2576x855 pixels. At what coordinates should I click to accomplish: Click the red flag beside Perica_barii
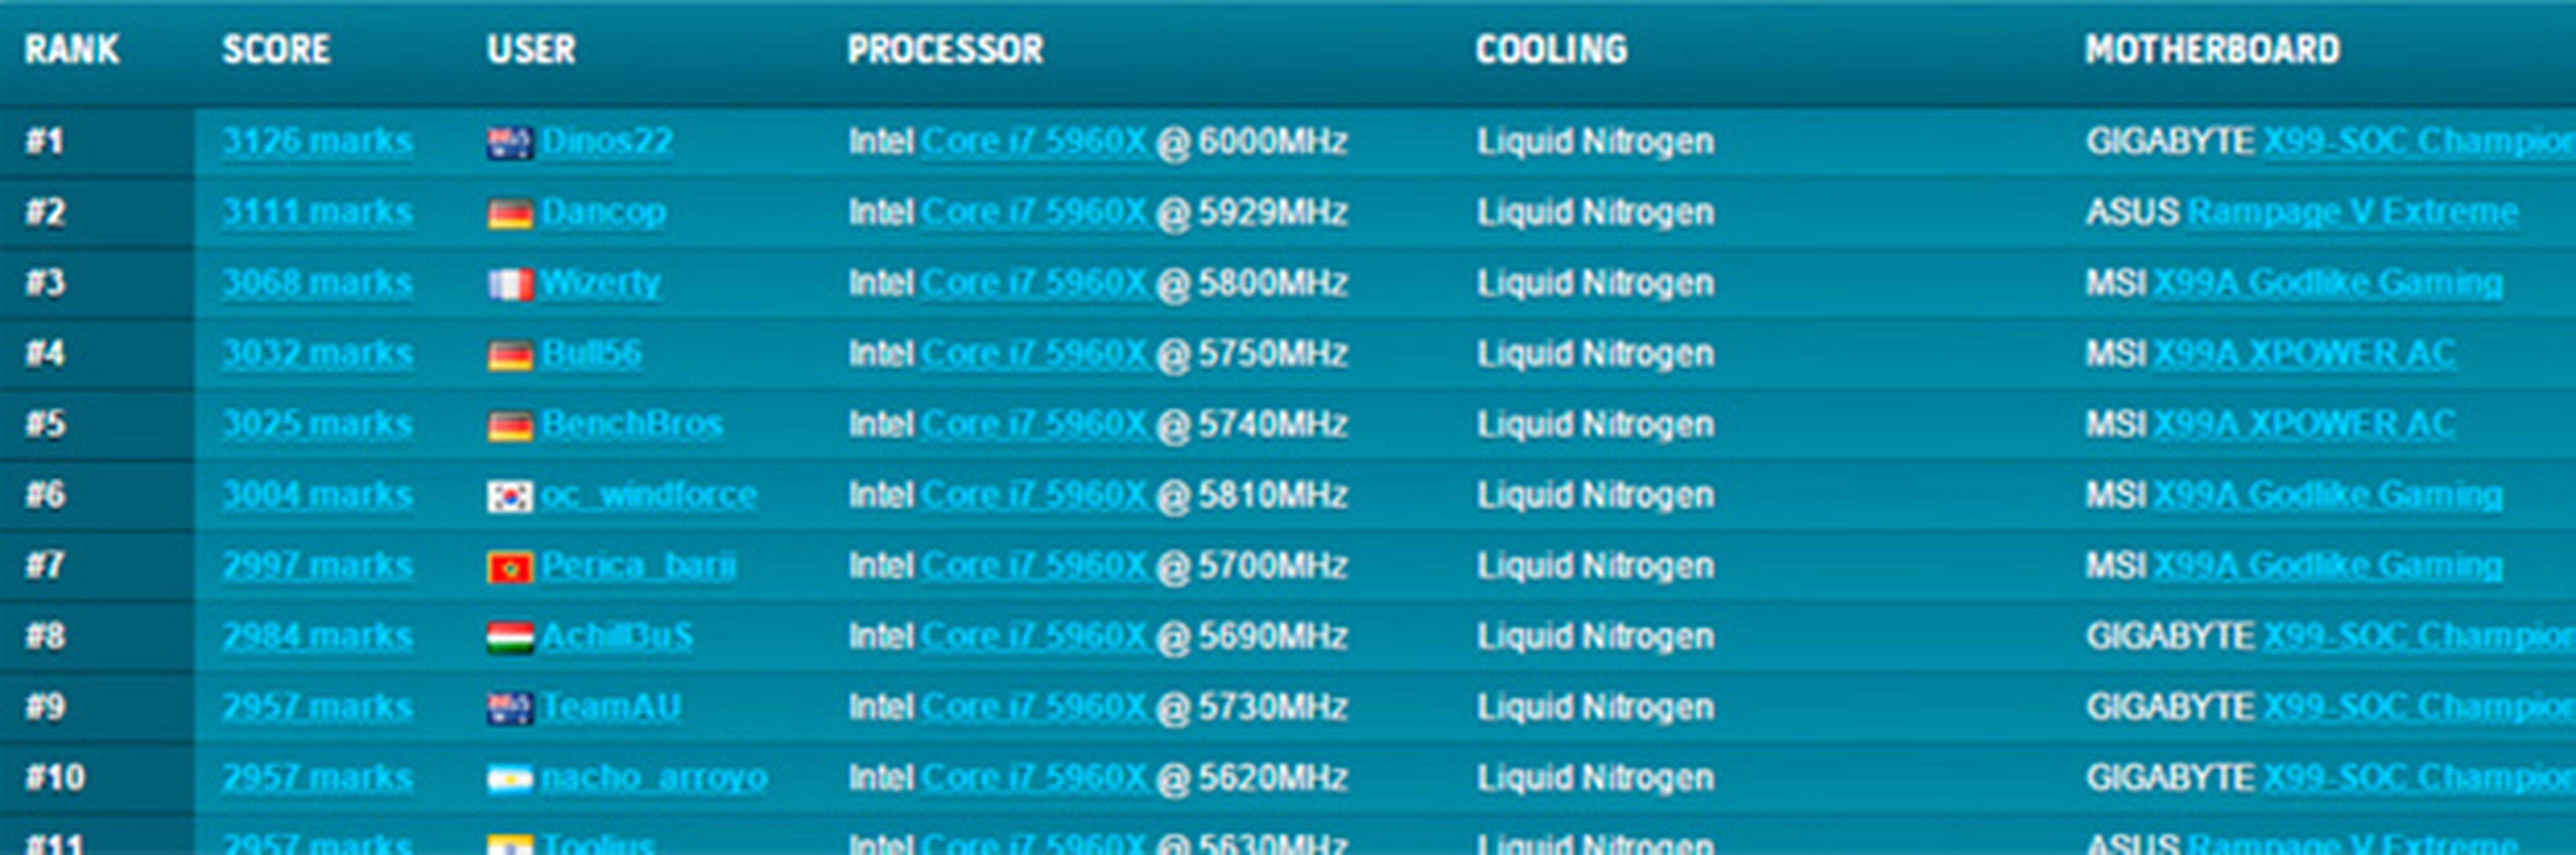[510, 568]
